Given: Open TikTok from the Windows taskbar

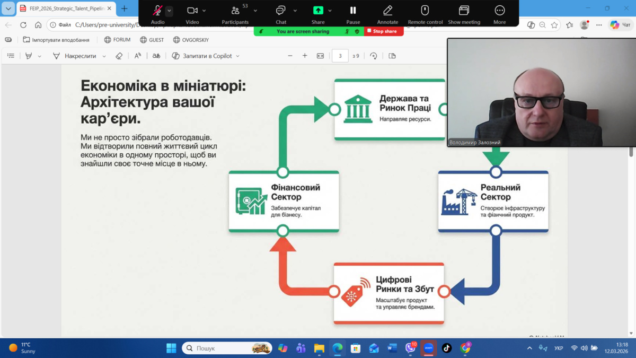Looking at the screenshot, I should point(447,348).
